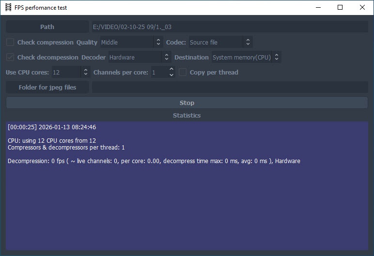Viewport: 374px width, 256px height.
Task: Click the line 'CPU: using 12 CPU cores from 12'
Action: coord(52,141)
